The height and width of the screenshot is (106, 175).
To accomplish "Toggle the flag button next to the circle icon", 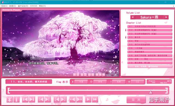I will coord(100,82).
